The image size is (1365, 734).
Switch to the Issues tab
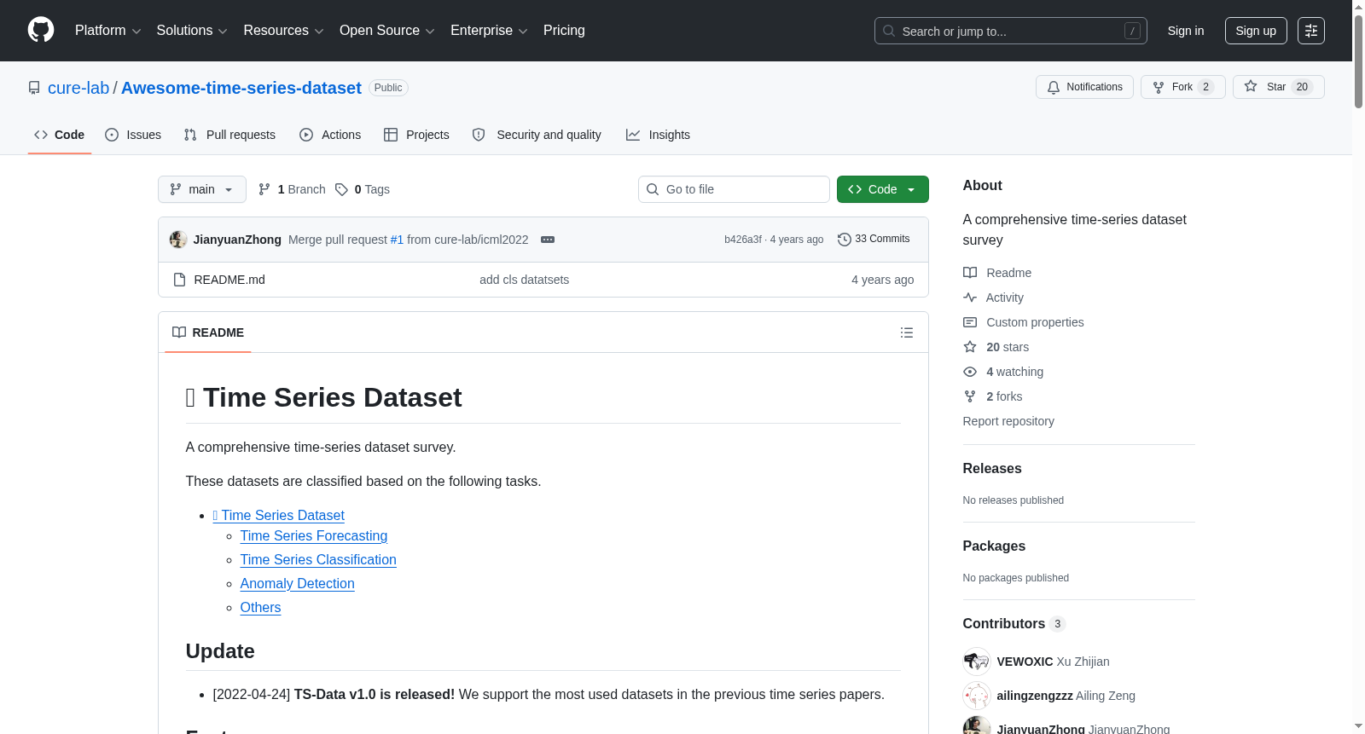[x=133, y=135]
